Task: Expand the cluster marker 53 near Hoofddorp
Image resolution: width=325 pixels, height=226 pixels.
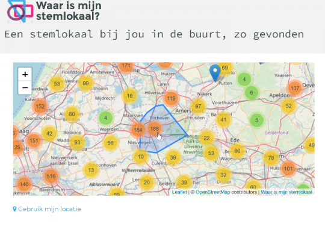Action: pos(57,84)
